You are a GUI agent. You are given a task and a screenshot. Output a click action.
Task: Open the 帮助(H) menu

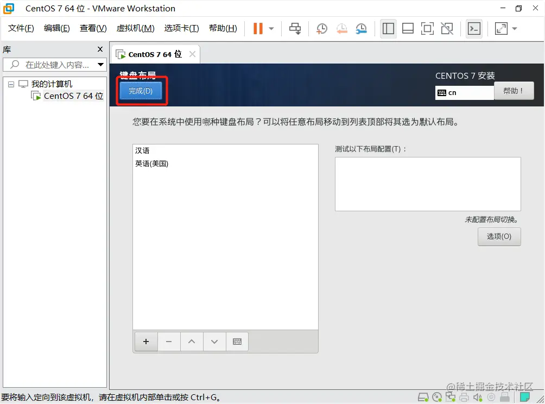pos(223,28)
